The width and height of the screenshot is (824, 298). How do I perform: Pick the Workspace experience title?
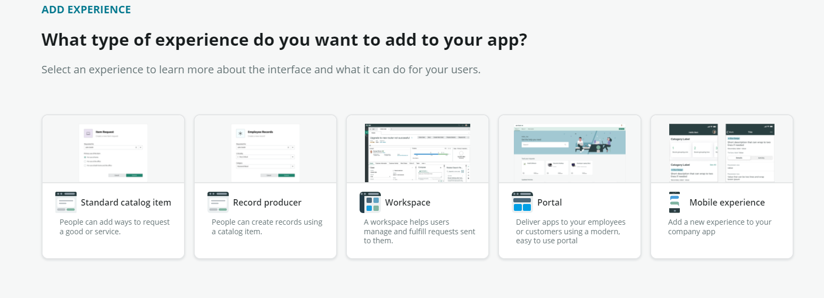tap(407, 202)
